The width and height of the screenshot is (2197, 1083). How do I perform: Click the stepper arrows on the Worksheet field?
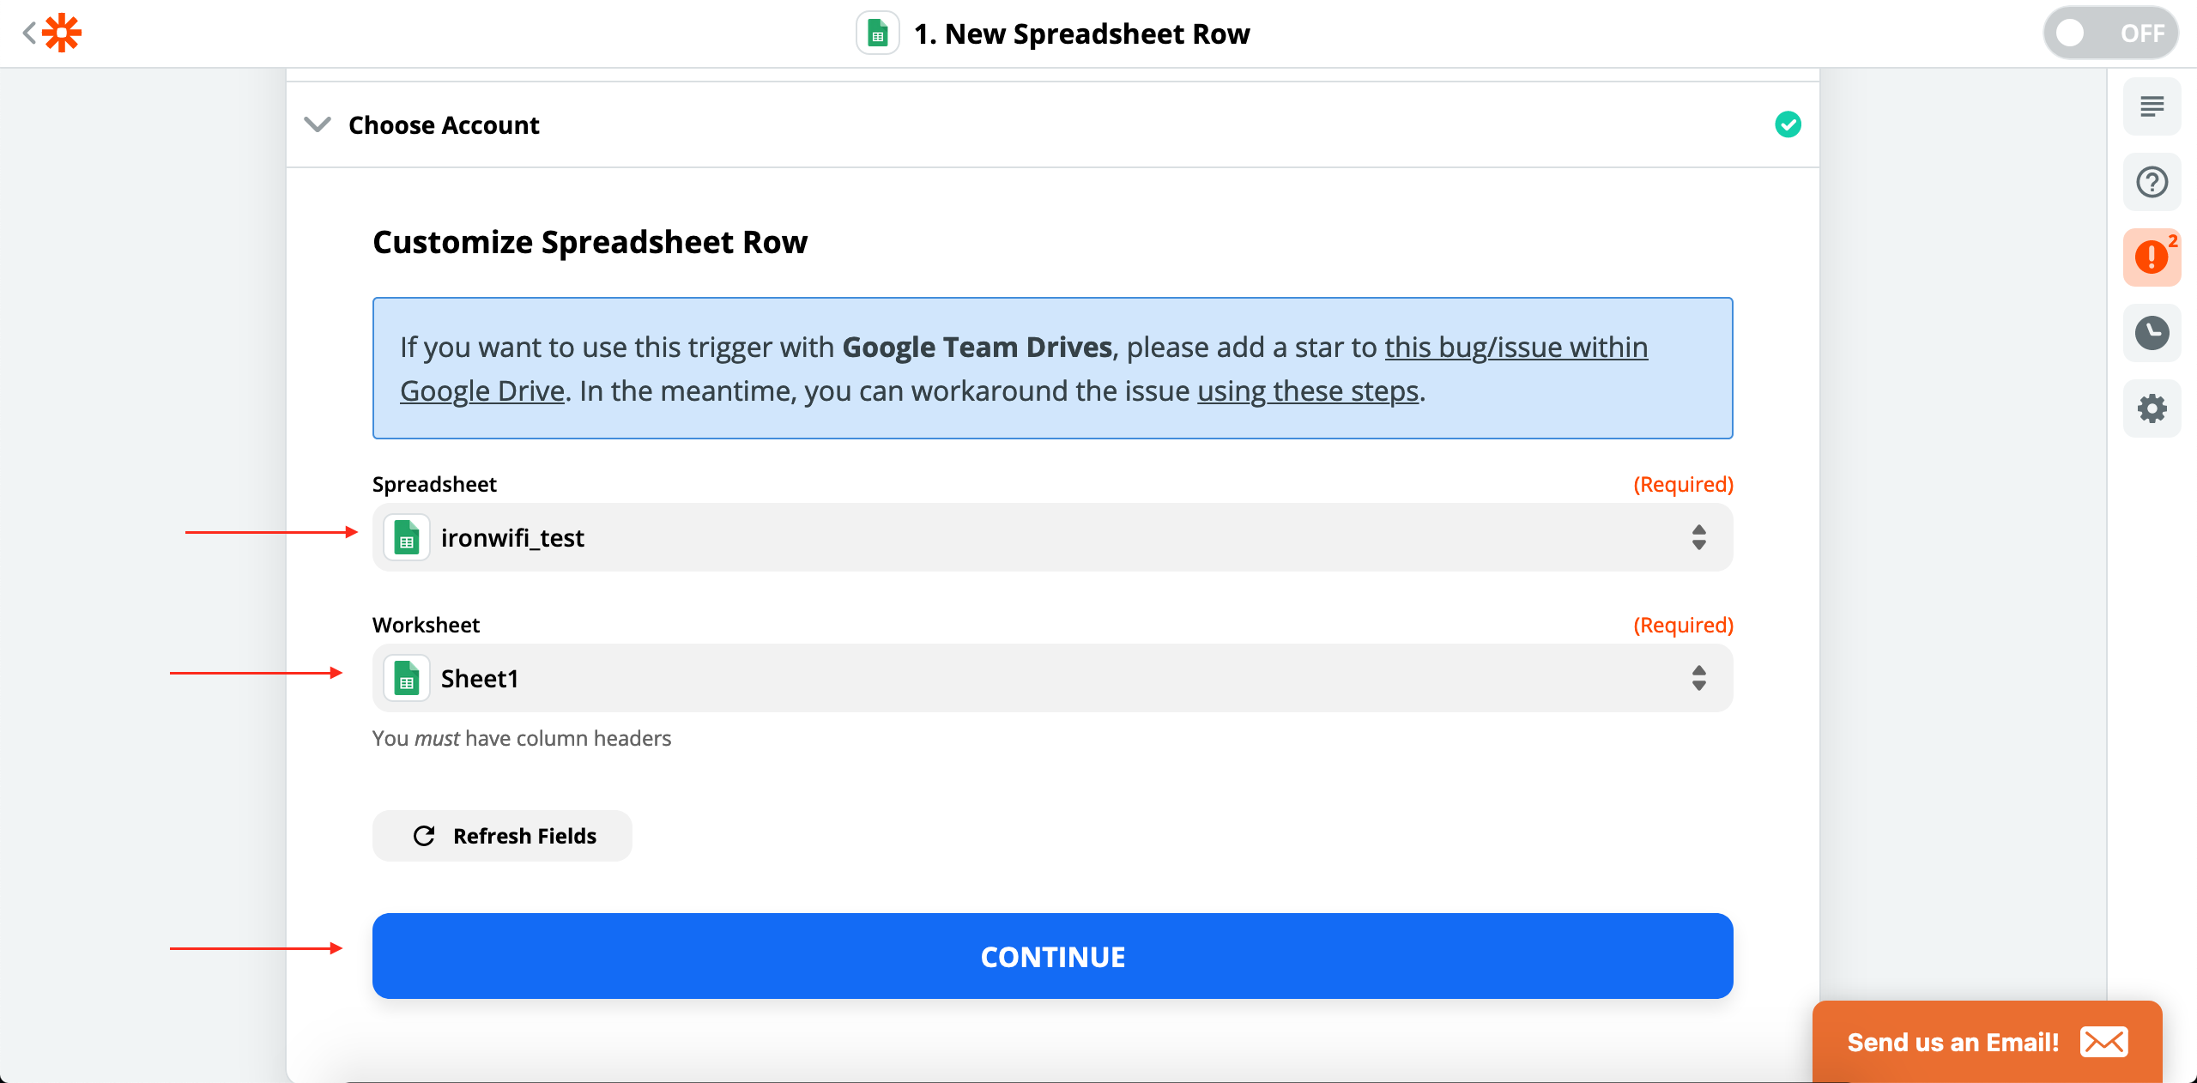click(x=1699, y=678)
